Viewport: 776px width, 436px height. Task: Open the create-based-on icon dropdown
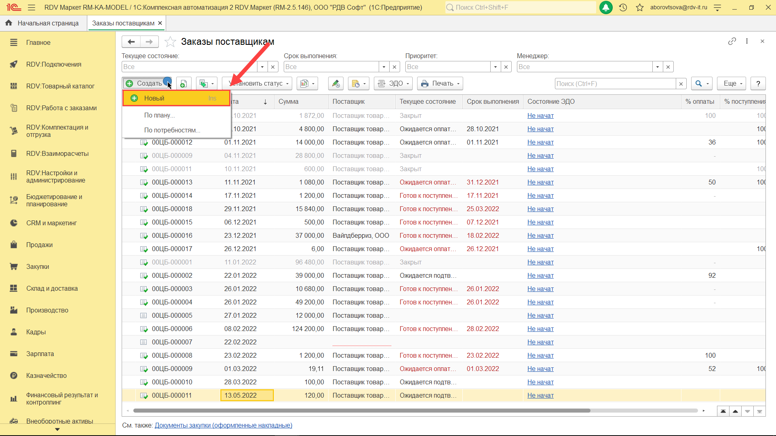(207, 84)
